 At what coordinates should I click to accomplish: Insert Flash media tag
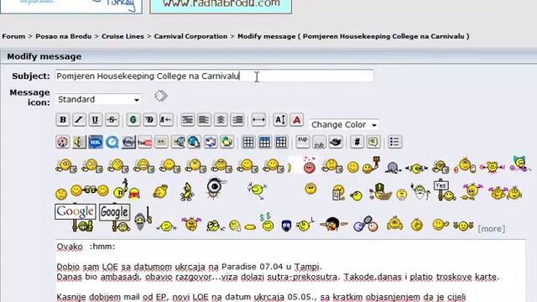pos(63,142)
